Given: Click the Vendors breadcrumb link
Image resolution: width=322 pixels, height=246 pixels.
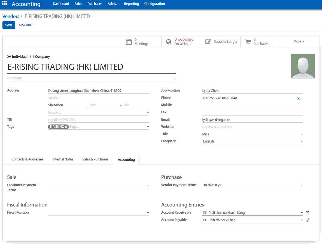Looking at the screenshot, I should pos(11,16).
